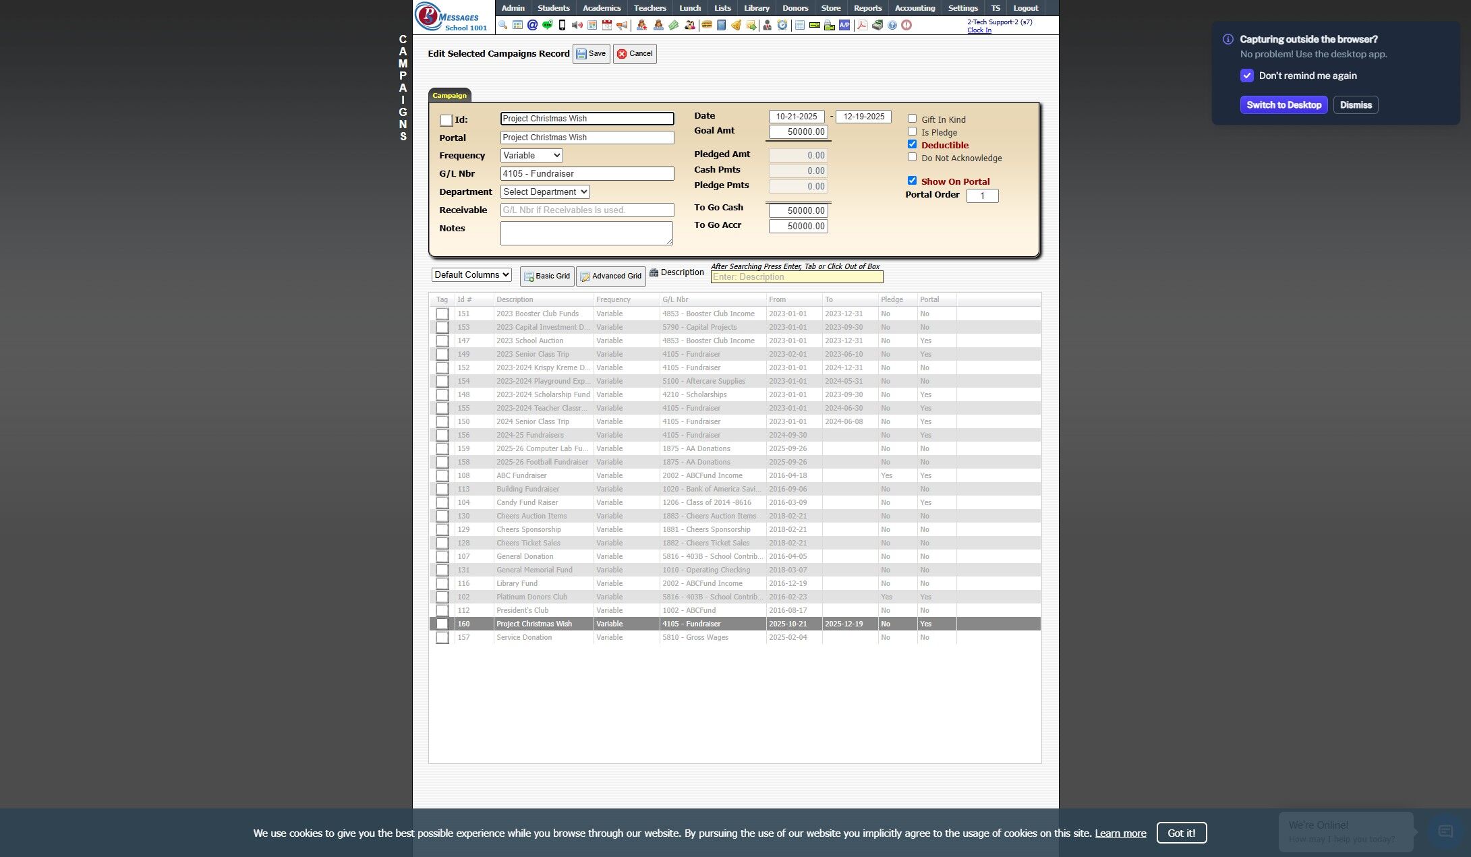Open the megaphone announcements icon
The width and height of the screenshot is (1471, 857).
pyautogui.click(x=622, y=25)
